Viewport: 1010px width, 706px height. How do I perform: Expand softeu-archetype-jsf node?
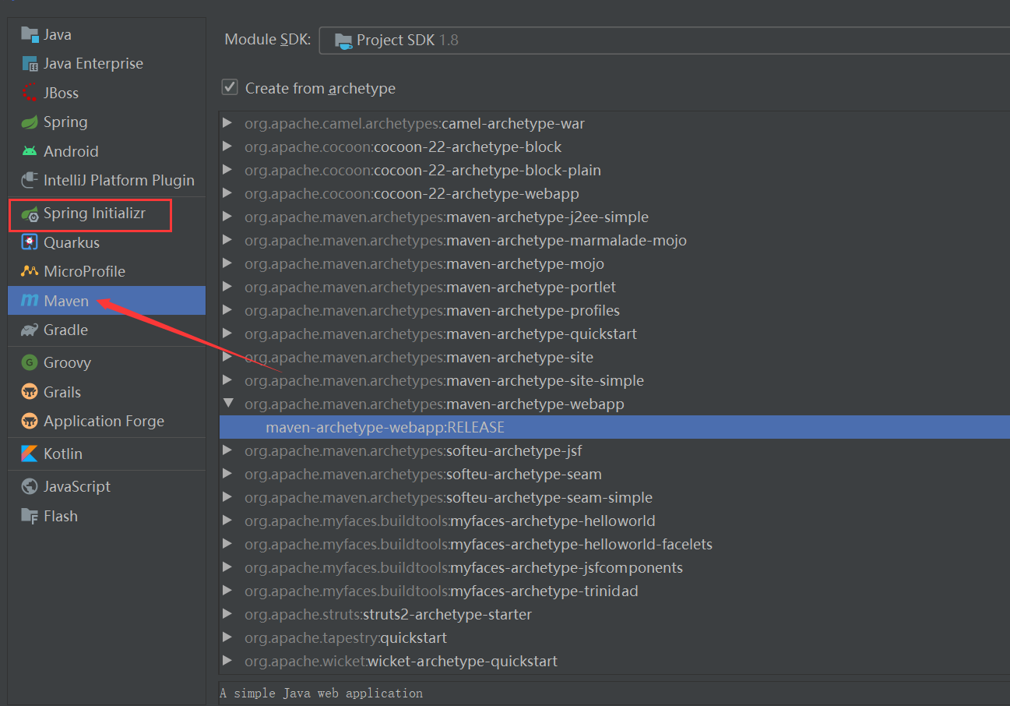227,450
